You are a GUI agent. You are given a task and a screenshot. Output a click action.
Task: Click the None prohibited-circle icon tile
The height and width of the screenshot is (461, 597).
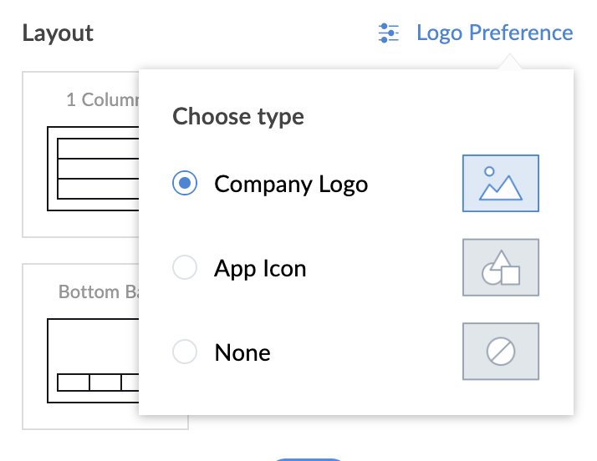(x=500, y=352)
